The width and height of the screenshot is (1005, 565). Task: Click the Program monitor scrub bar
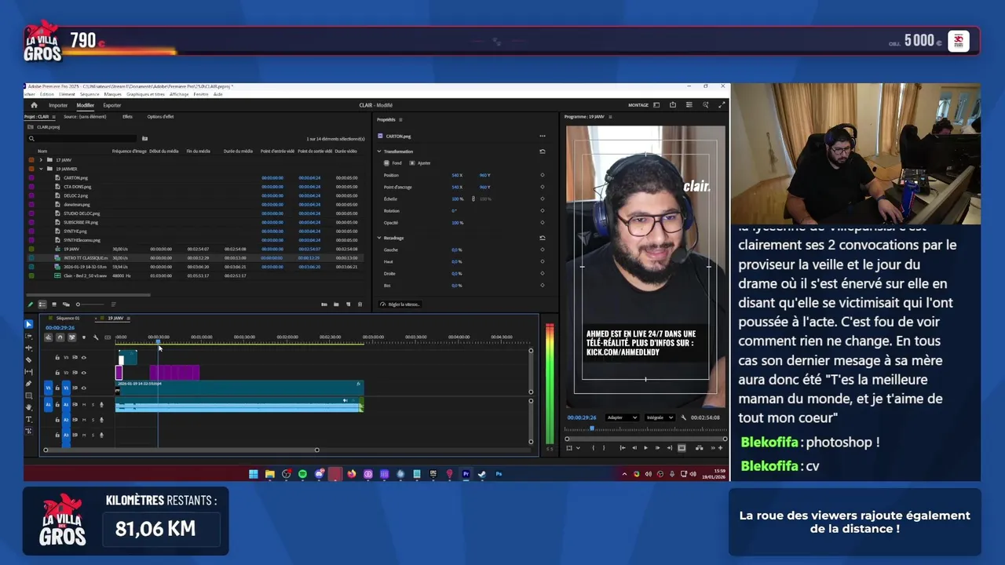point(645,429)
